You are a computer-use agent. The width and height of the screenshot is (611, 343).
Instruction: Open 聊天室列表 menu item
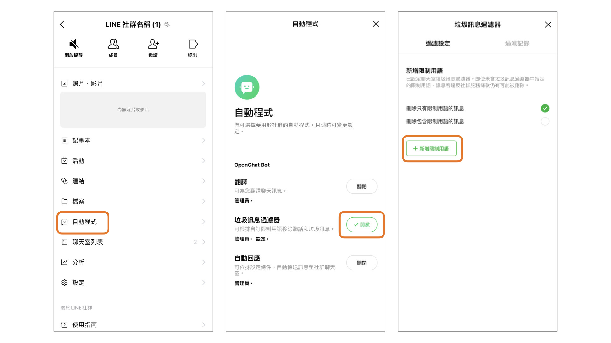pyautogui.click(x=133, y=242)
